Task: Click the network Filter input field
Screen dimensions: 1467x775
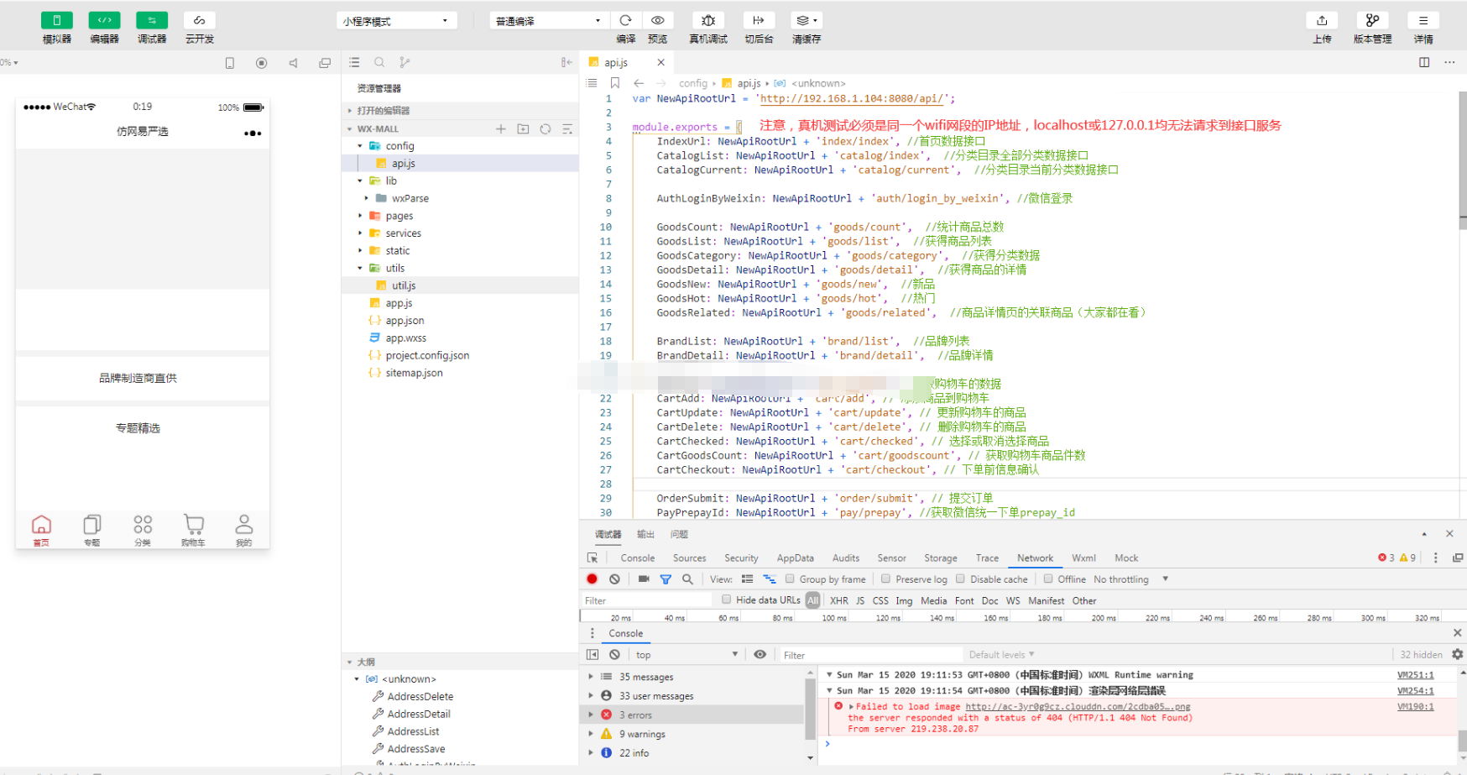Action: (x=646, y=601)
